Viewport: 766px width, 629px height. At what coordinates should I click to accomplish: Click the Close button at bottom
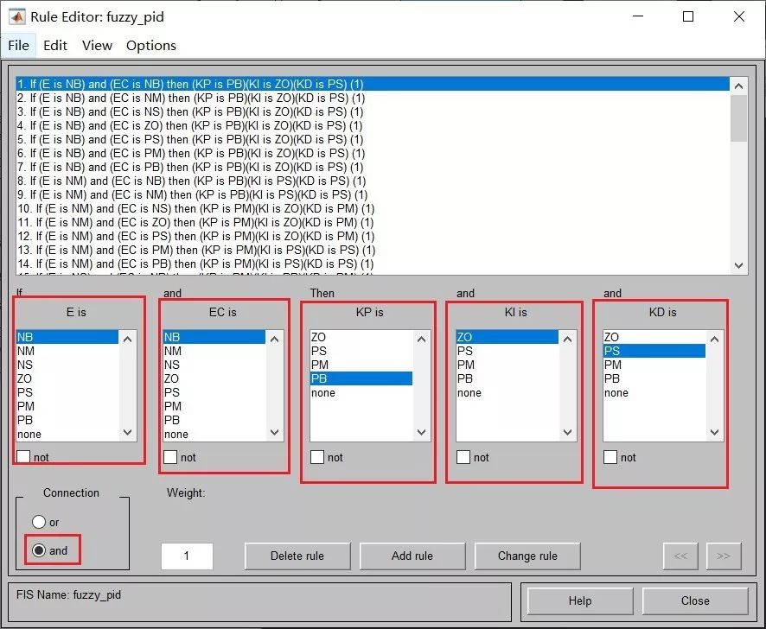click(x=695, y=600)
